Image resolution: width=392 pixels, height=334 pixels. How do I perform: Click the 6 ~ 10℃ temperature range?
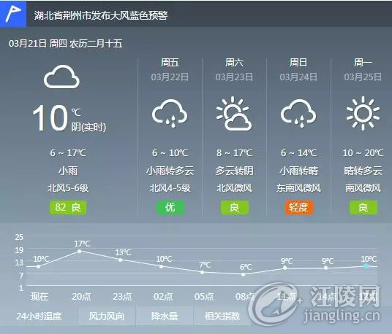click(170, 153)
